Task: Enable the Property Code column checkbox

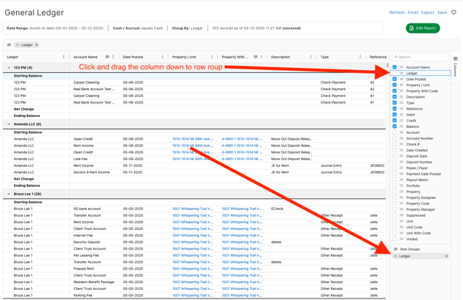Action: point(394,203)
